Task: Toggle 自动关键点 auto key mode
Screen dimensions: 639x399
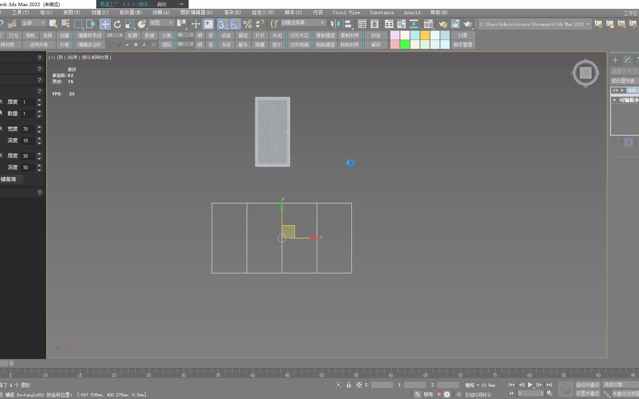Action: point(587,385)
